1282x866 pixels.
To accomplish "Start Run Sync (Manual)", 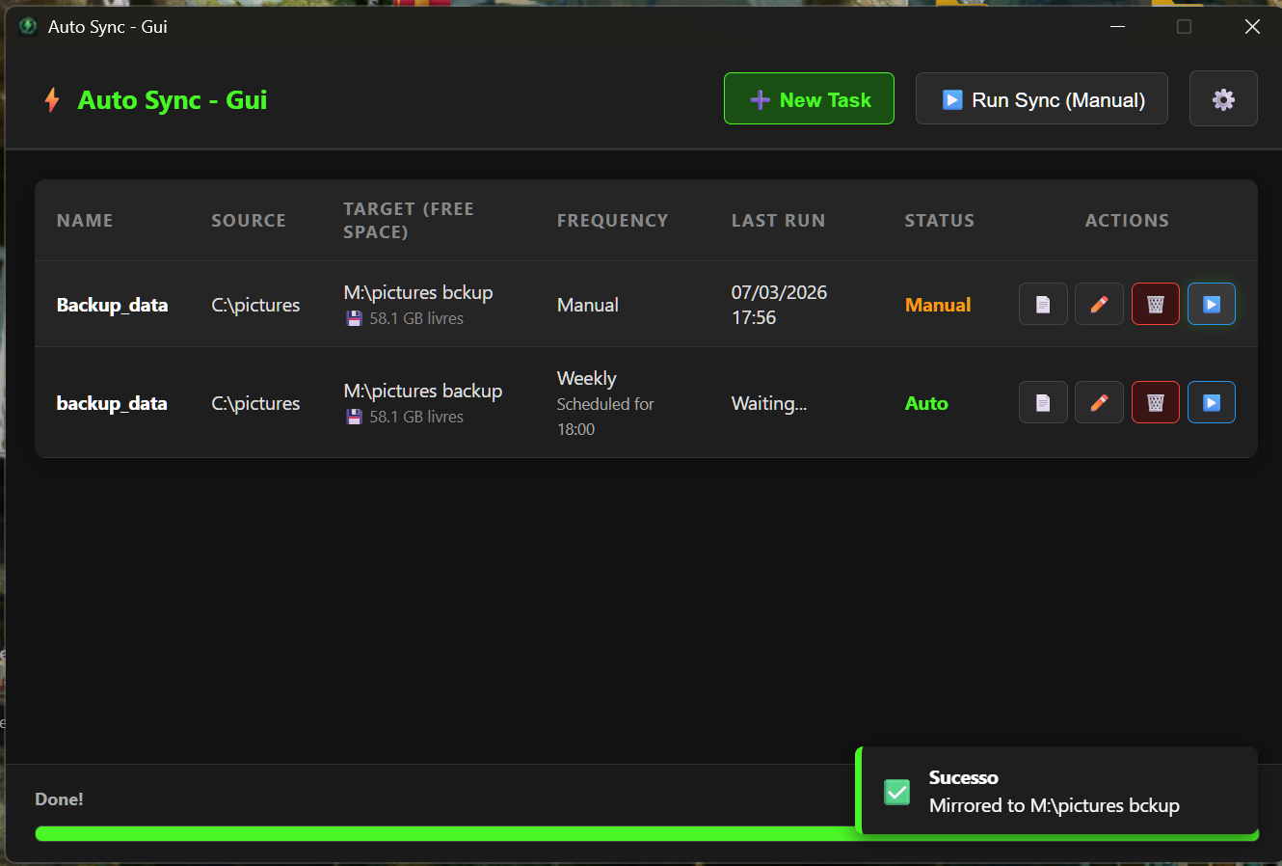I will point(1042,98).
